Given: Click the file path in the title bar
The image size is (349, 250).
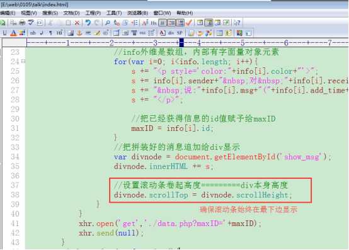Looking at the screenshot, I should (x=34, y=4).
